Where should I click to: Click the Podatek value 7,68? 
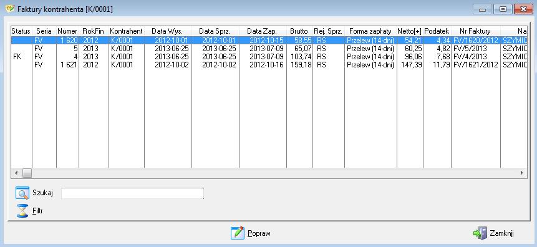click(443, 57)
